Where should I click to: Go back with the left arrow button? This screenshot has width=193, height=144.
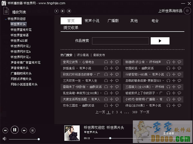[63, 11]
